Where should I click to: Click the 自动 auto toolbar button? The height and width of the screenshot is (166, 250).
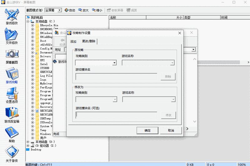[70, 10]
